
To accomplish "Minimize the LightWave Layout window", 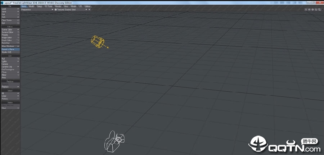I will click(x=309, y=3).
